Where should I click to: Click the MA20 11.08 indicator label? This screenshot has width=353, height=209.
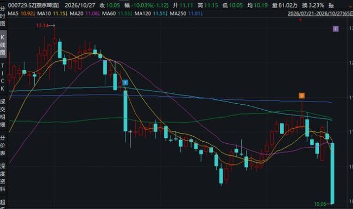pyautogui.click(x=85, y=14)
